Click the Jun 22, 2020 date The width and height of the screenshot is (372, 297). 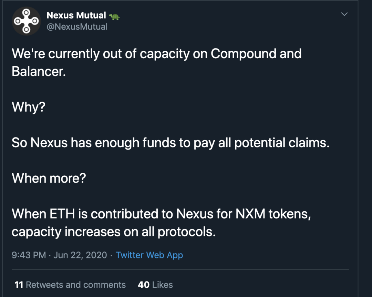[x=80, y=255]
